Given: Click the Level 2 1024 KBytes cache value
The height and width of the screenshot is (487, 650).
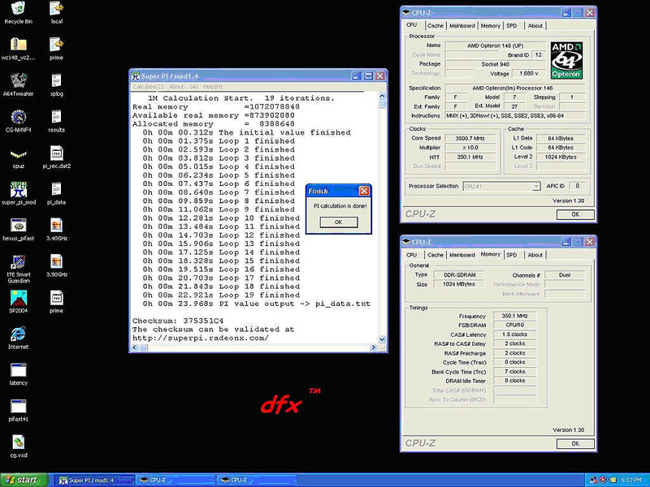Looking at the screenshot, I should (561, 157).
